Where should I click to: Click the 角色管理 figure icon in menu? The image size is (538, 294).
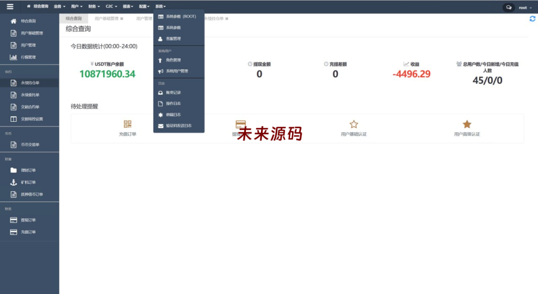pos(160,60)
